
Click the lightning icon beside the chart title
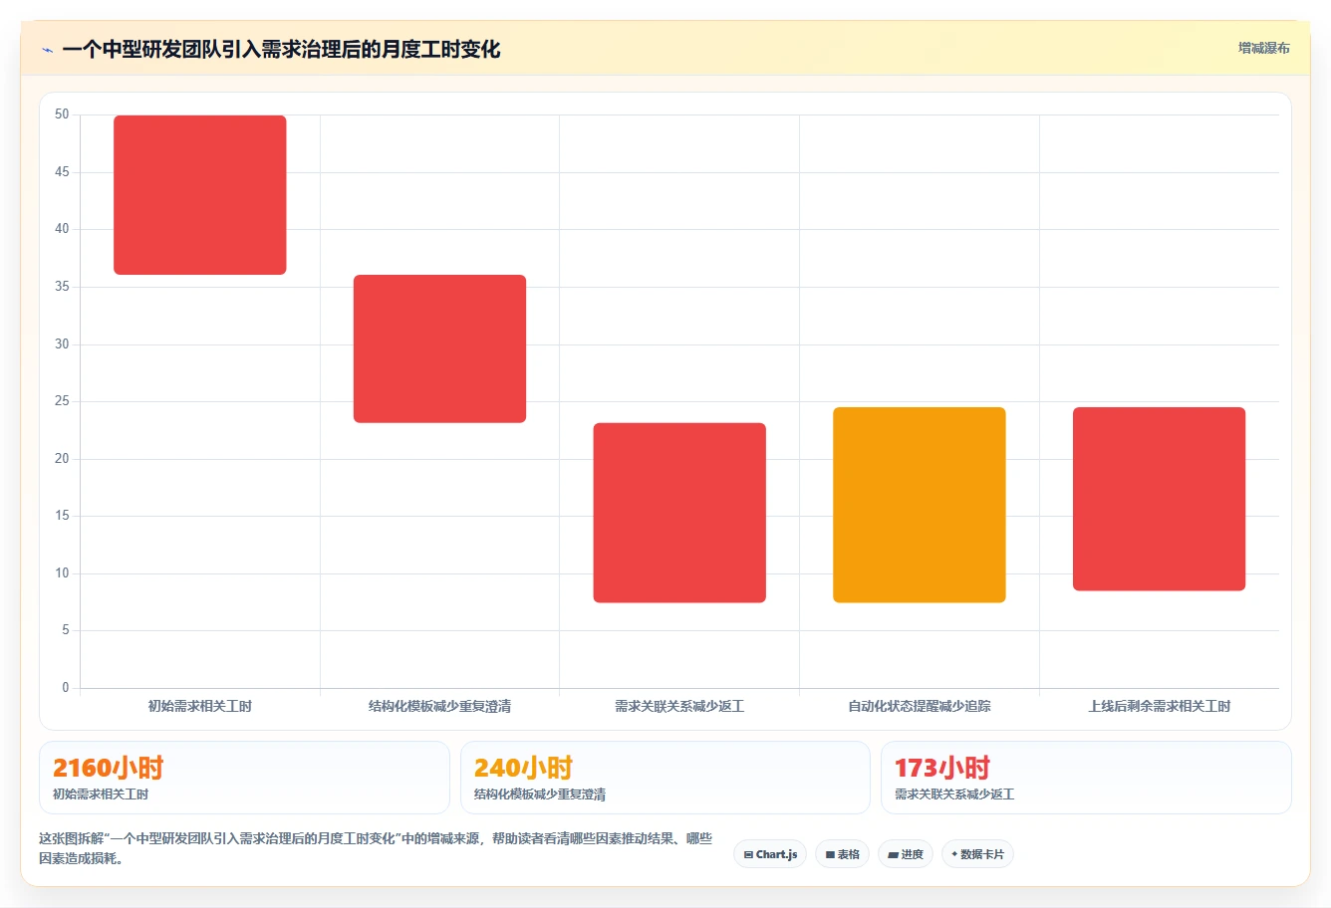coord(47,50)
